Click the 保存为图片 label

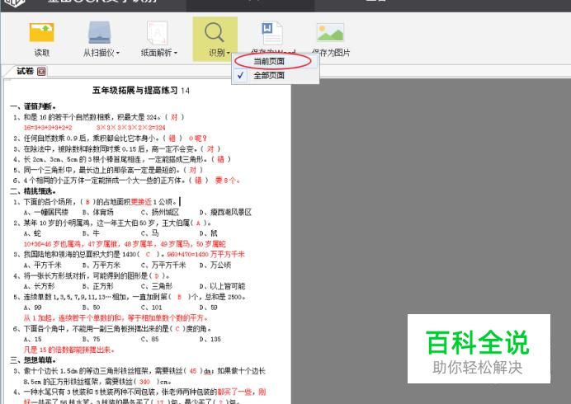click(x=331, y=53)
